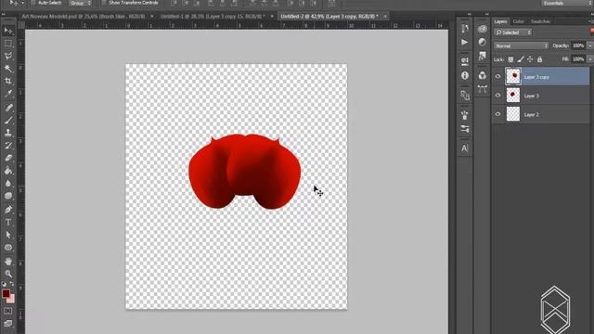Select the Move tool
The image size is (594, 334).
coord(8,31)
